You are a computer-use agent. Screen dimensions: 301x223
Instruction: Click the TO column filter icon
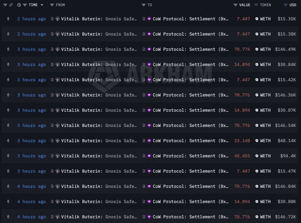point(144,5)
